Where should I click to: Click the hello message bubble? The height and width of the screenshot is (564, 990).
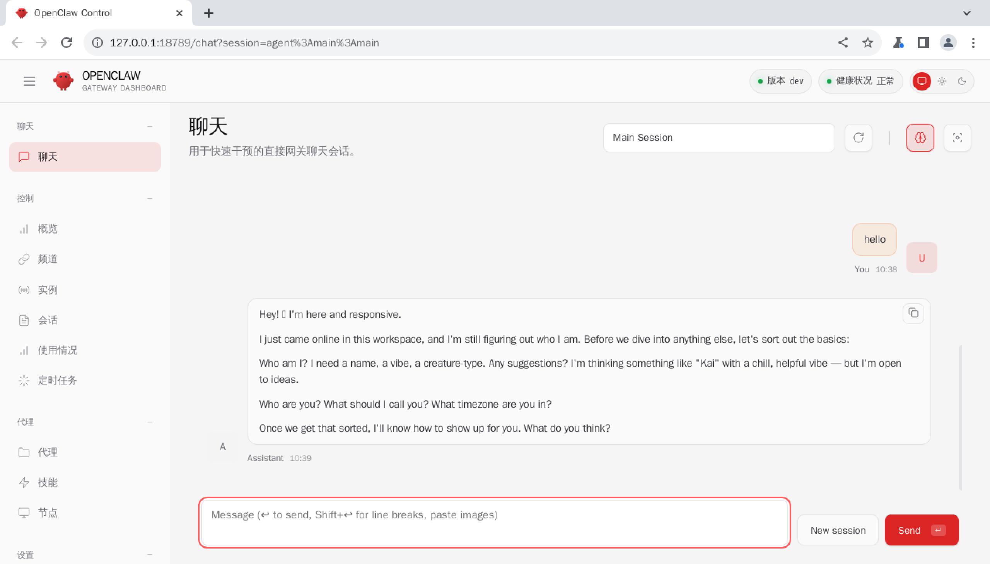tap(875, 239)
